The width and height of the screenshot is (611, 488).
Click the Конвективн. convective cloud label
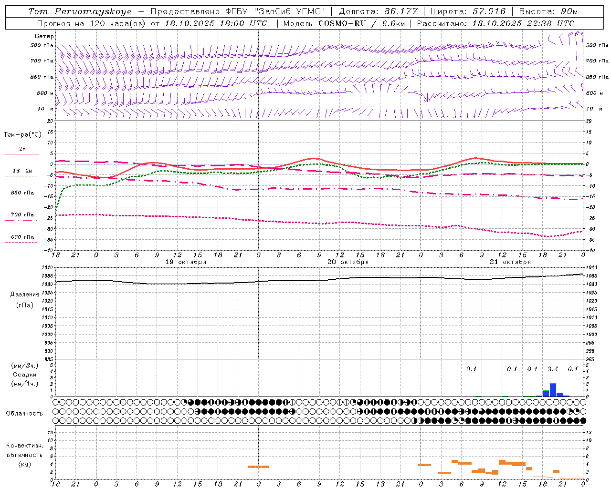[24, 446]
